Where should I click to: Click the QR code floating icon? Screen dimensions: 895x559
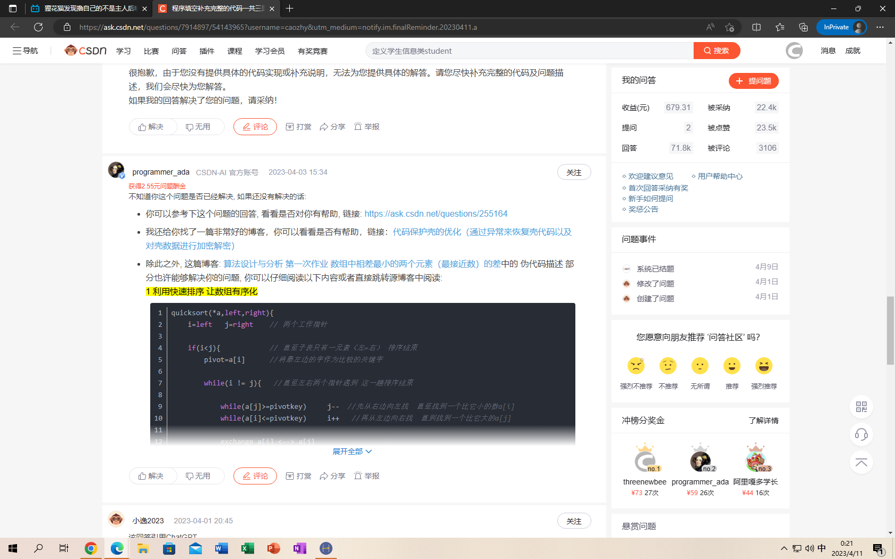pos(861,407)
